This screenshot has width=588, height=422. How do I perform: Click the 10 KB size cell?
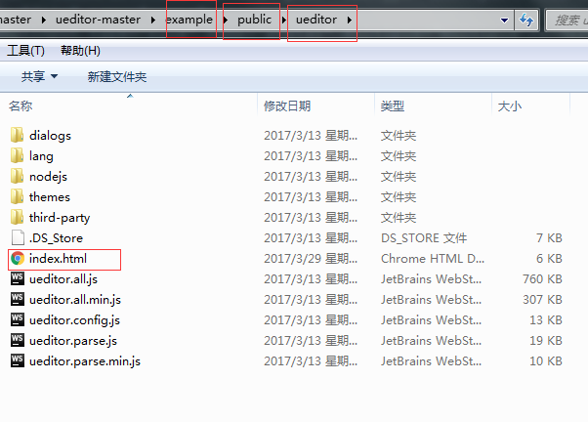(546, 361)
